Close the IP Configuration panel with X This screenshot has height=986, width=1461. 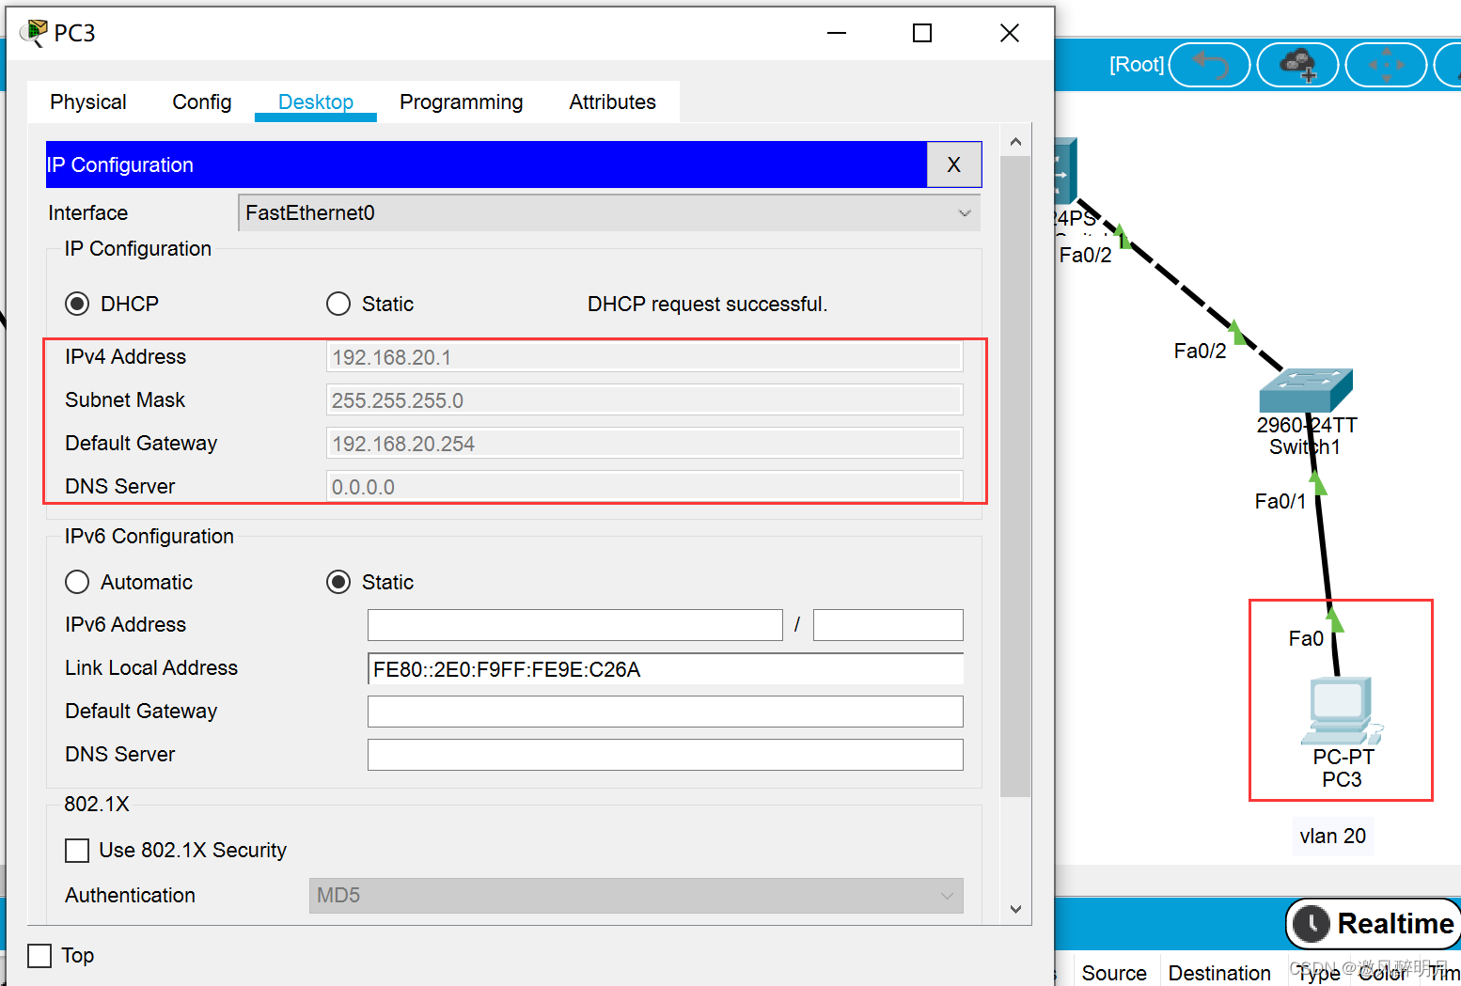(x=954, y=164)
